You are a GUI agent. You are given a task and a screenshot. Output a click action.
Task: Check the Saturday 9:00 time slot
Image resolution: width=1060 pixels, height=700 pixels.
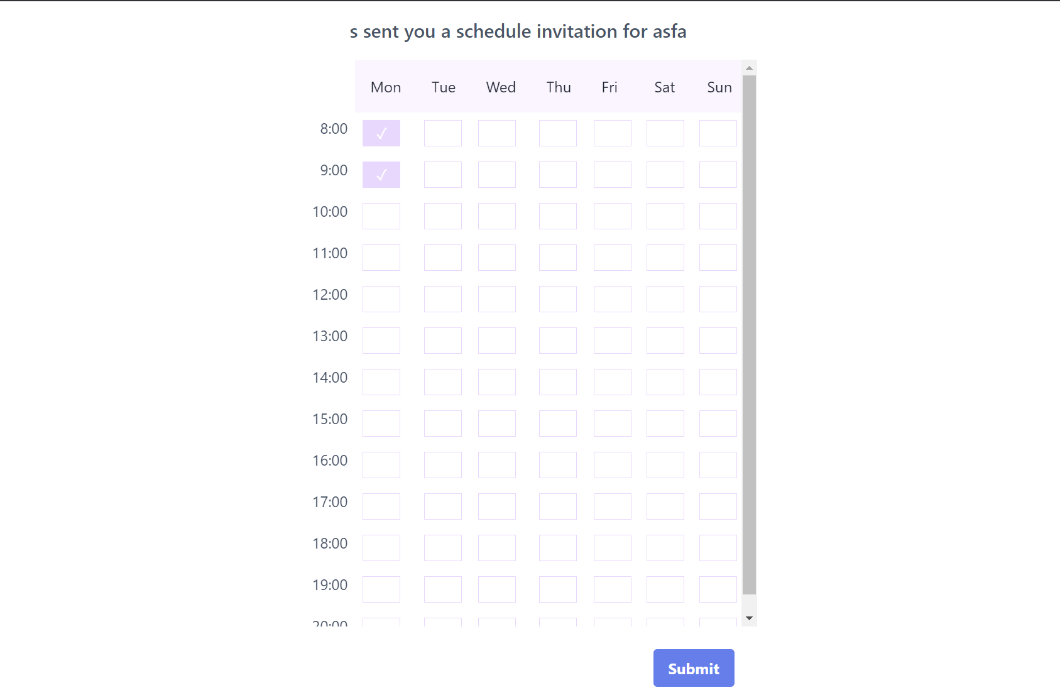(x=665, y=175)
